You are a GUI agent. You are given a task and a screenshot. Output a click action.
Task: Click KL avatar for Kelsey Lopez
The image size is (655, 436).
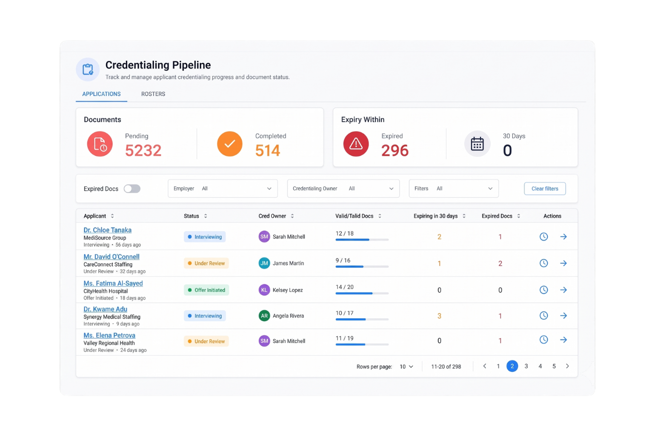click(264, 290)
